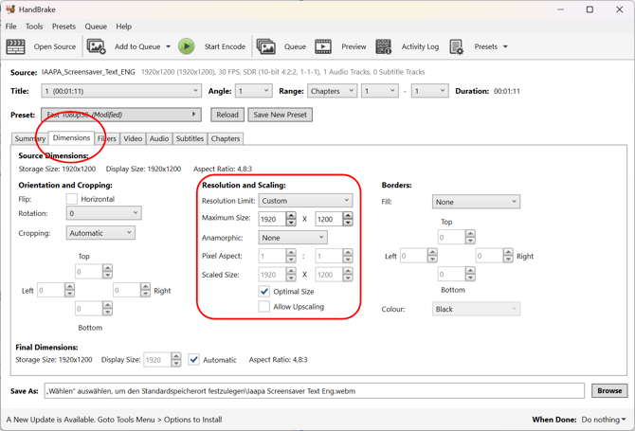Open the Help menu

pos(124,27)
